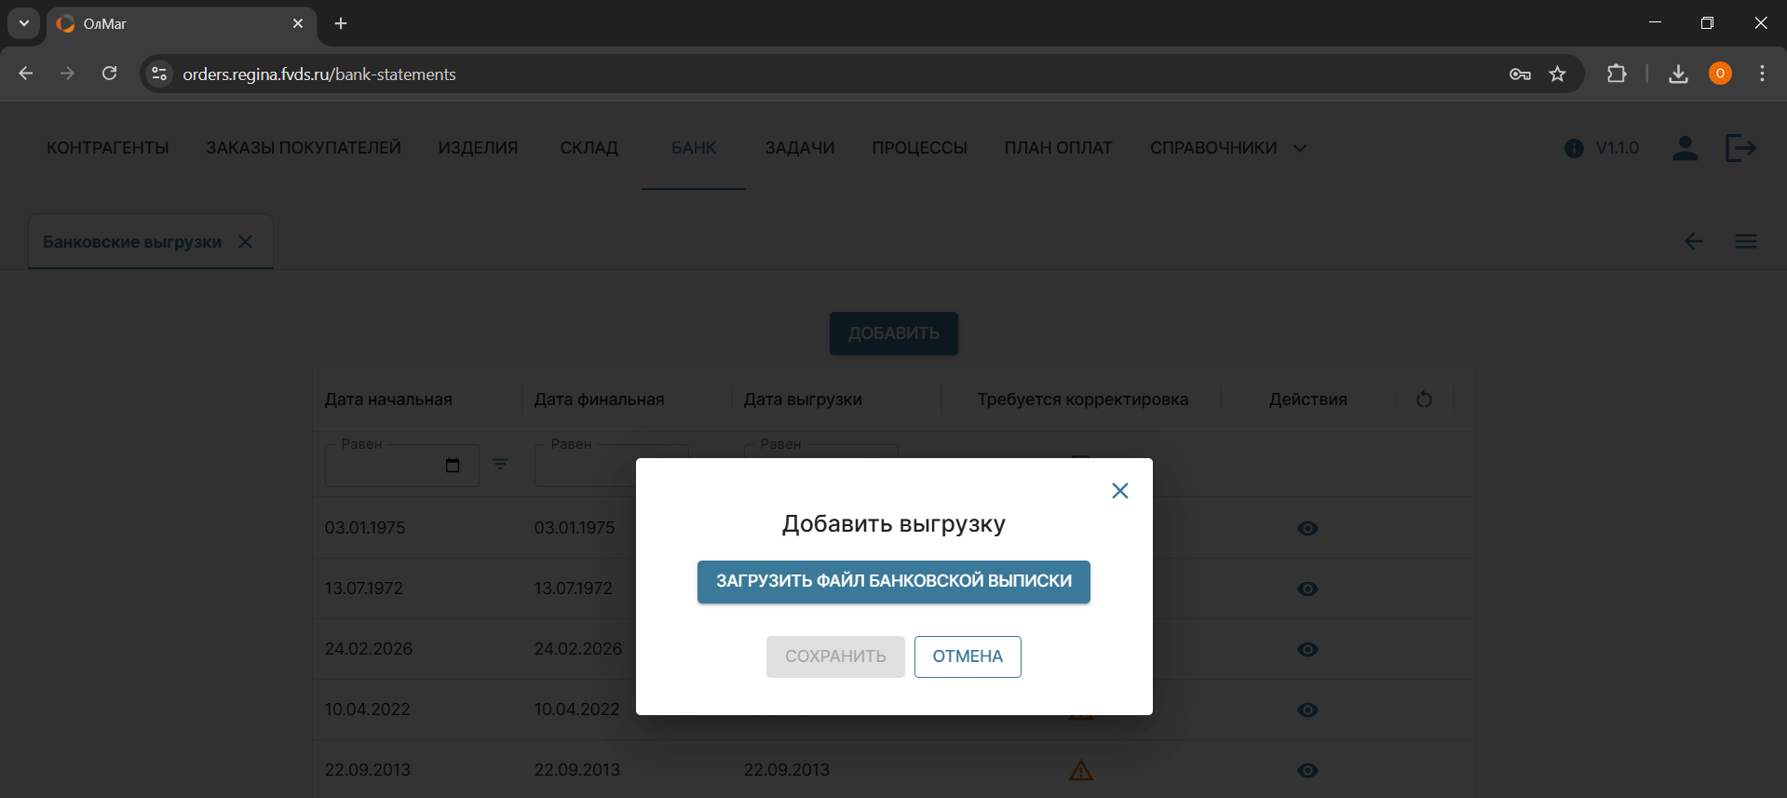Screen dimensions: 1787x798
Task: Open filter options for Дата начальная
Action: [x=500, y=465]
